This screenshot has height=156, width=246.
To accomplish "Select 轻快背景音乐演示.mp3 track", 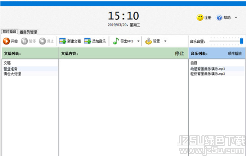I will 217,74.
